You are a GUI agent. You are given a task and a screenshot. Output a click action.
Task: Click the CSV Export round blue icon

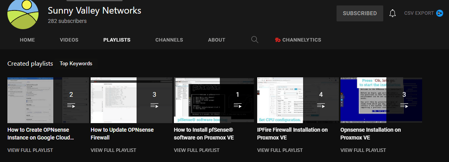(440, 13)
